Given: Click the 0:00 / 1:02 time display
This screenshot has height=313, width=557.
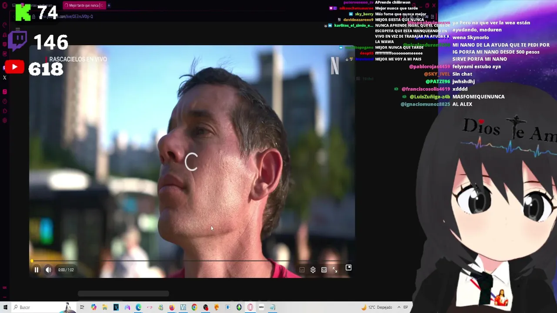Looking at the screenshot, I should (66, 270).
